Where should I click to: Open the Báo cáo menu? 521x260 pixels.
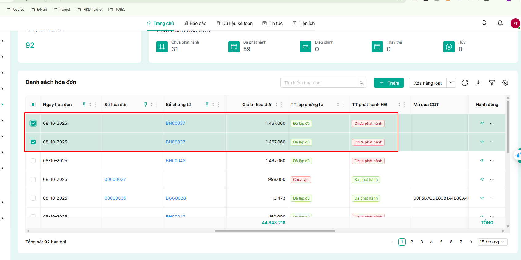(195, 23)
